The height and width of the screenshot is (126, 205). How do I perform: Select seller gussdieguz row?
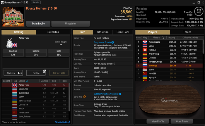click(35, 93)
